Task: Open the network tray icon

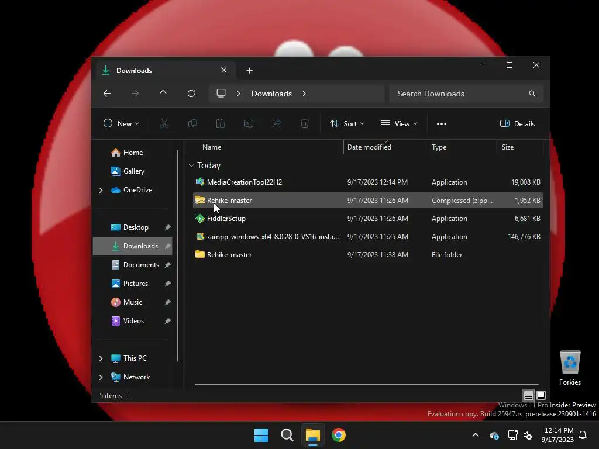Action: point(512,435)
